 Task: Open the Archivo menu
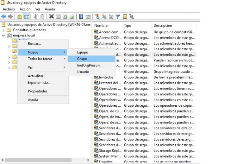click(9, 9)
